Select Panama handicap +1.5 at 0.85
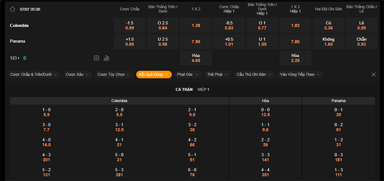384x181 pixels. 130,42
